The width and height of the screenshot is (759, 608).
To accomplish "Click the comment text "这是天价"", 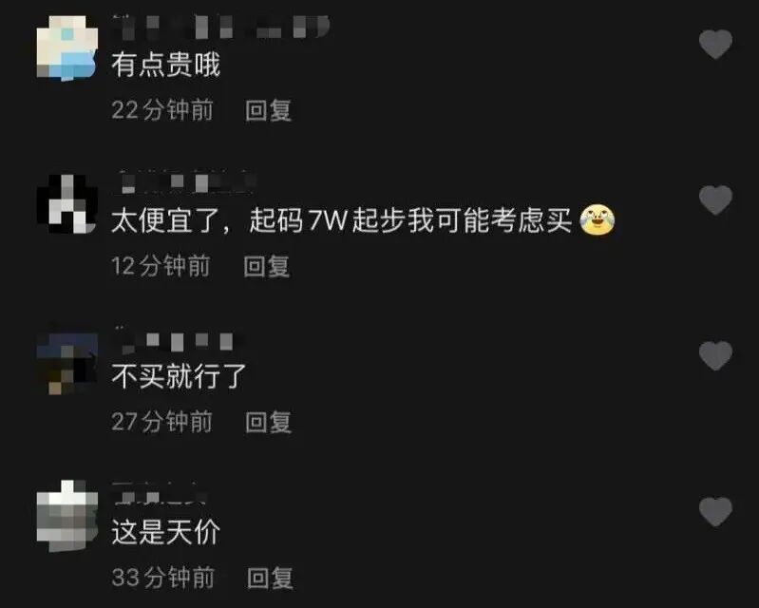I will pyautogui.click(x=165, y=532).
